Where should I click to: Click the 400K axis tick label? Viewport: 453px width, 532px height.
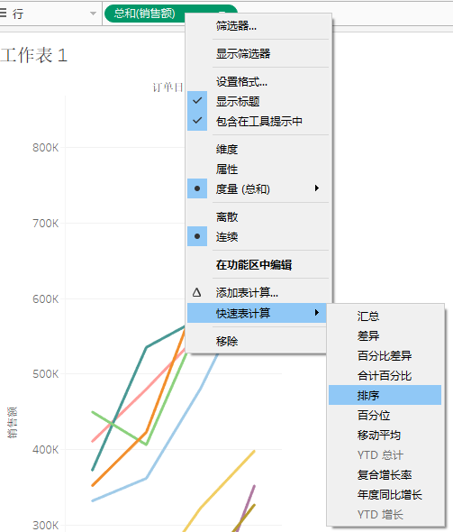point(45,450)
